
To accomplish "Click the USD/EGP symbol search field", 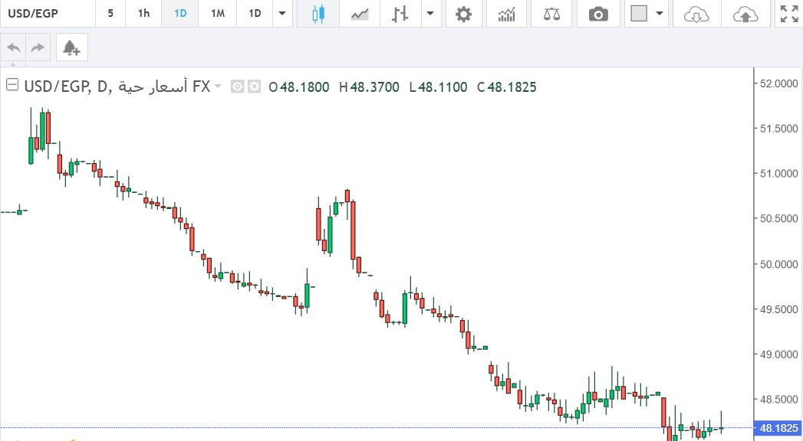I will pyautogui.click(x=48, y=14).
